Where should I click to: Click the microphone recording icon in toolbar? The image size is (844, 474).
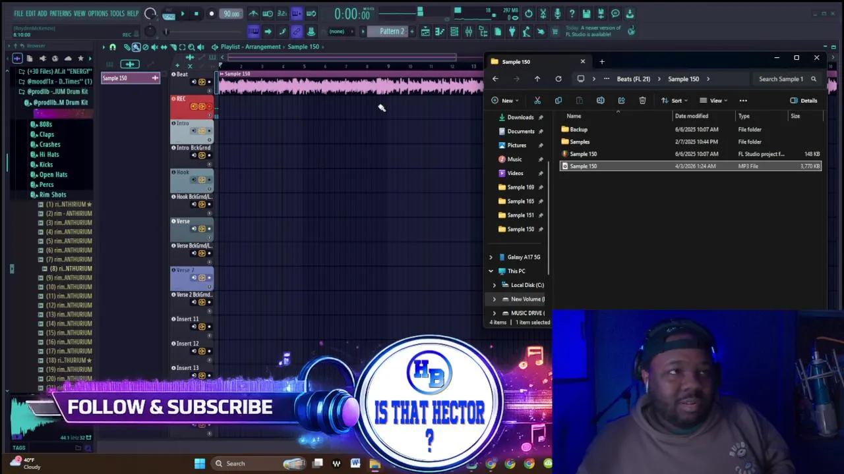(557, 13)
